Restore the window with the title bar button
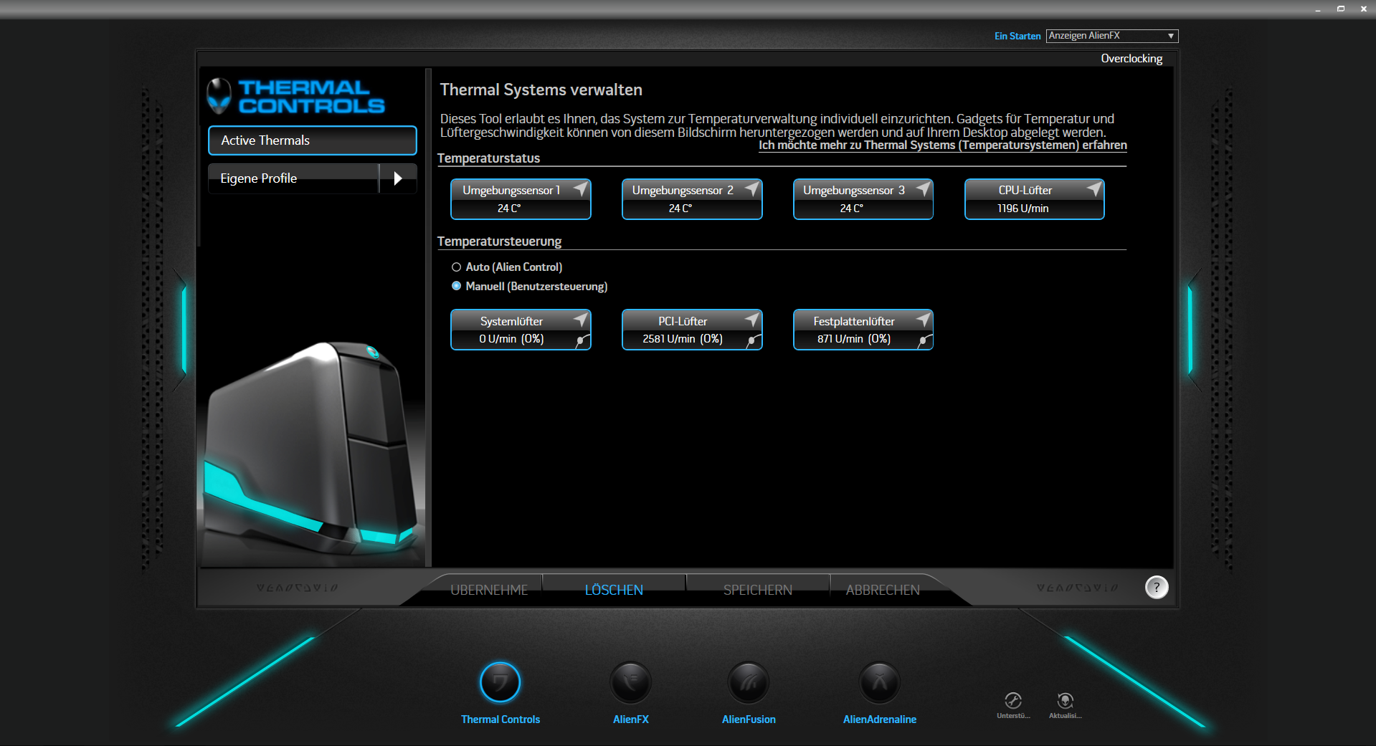1376x746 pixels. click(1341, 9)
